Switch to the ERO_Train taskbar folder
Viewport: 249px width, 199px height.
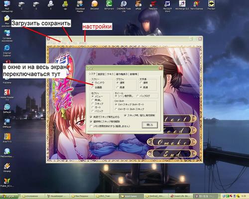(x=106, y=196)
